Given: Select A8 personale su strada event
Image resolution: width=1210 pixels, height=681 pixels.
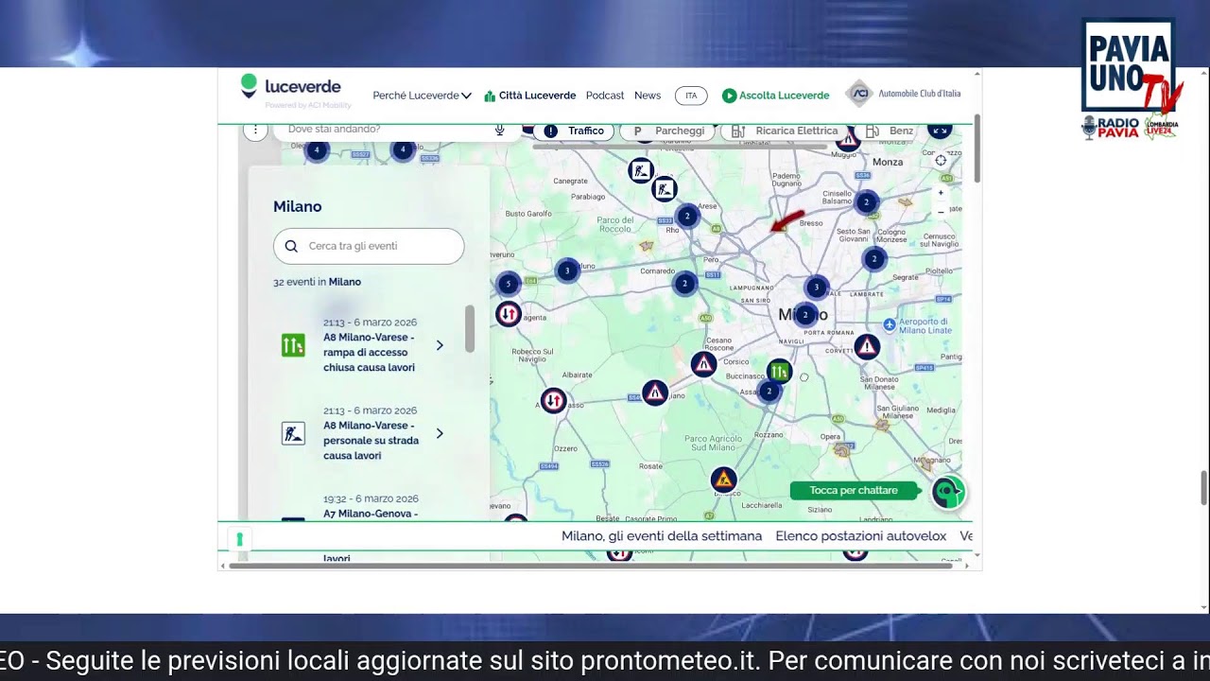Looking at the screenshot, I should point(364,433).
